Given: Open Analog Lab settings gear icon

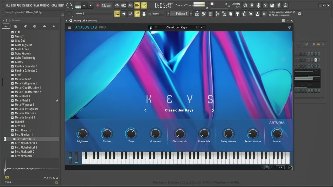Looking at the screenshot, I should point(290,27).
